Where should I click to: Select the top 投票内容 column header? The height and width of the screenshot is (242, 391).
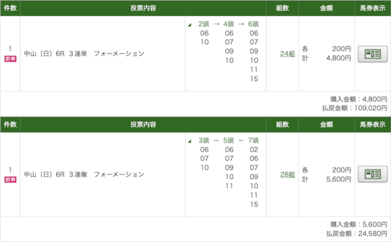click(x=144, y=8)
